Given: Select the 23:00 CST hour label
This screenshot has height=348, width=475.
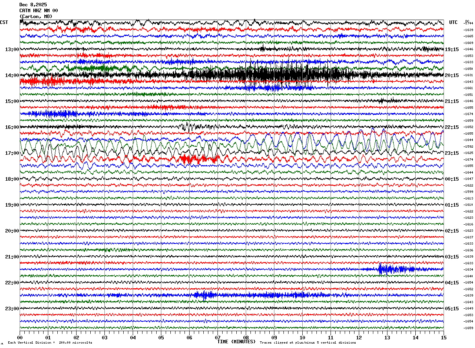Looking at the screenshot, I should pyautogui.click(x=12, y=309).
